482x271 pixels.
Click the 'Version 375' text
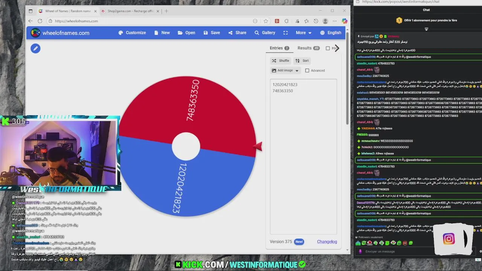(x=281, y=242)
